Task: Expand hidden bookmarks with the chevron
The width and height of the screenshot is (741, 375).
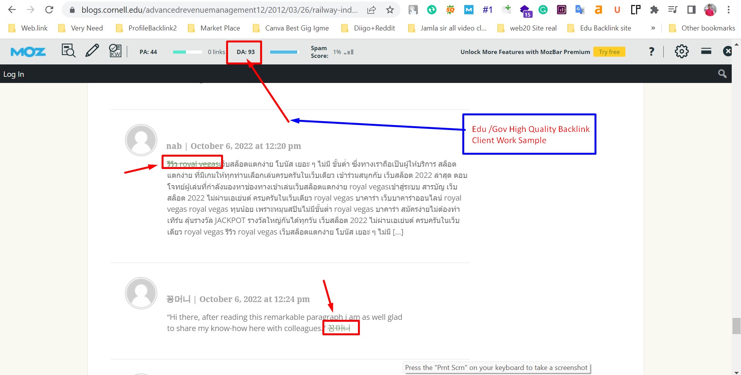Action: [x=653, y=28]
